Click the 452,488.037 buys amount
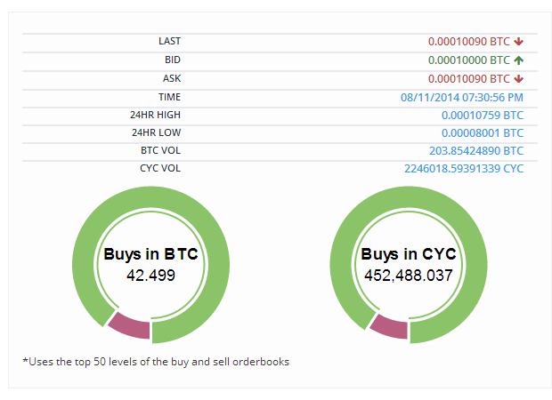Viewport: 552px width, 400px height. [x=409, y=276]
